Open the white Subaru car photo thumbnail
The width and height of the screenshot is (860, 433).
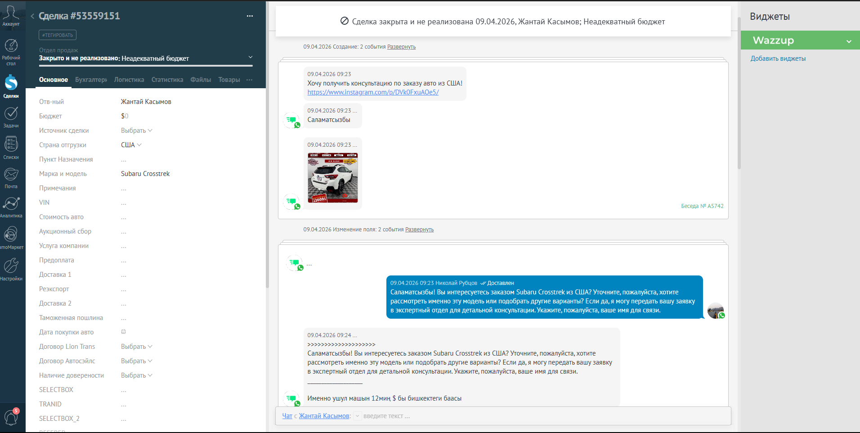click(333, 177)
